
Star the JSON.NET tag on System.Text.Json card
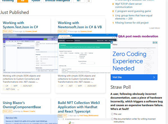[x=21, y=86]
